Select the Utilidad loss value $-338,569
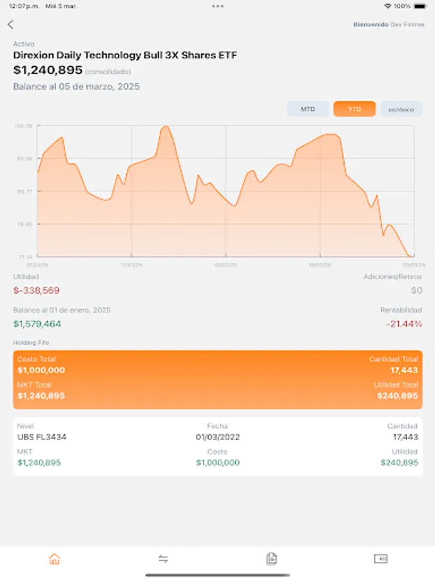 pyautogui.click(x=35, y=290)
